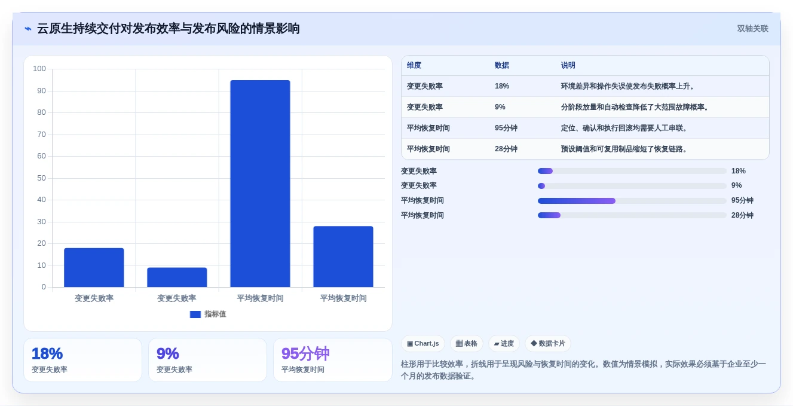Click the 9% cell in the table
The width and height of the screenshot is (793, 406).
tap(500, 107)
